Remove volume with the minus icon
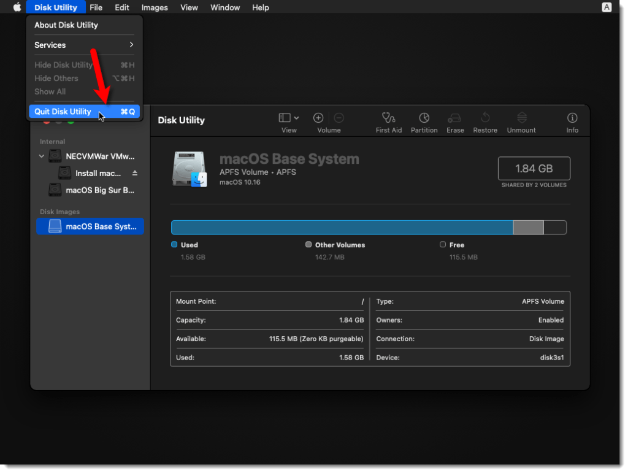 [x=339, y=118]
